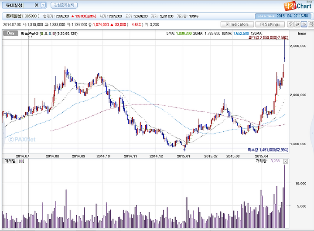Click the linear scale label
This screenshot has height=231, width=314.
click(x=302, y=33)
